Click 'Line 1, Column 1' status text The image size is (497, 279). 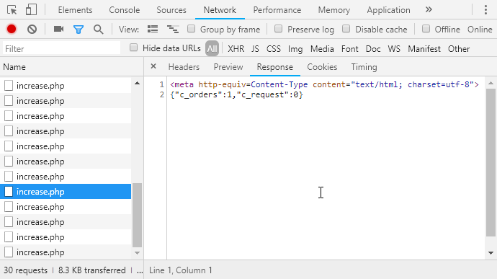180,270
